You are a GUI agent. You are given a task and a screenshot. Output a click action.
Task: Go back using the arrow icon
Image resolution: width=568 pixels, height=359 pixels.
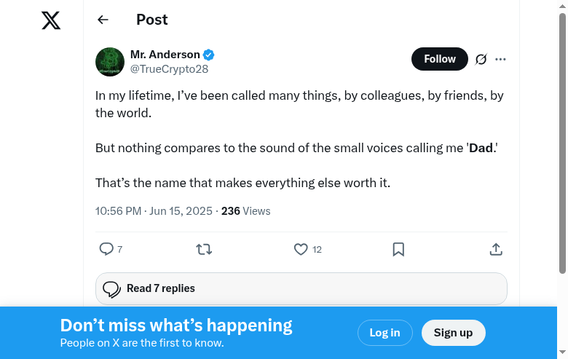click(x=103, y=20)
